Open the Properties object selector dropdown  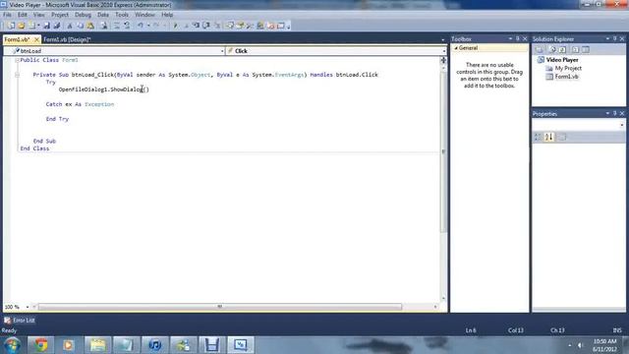tap(622, 126)
